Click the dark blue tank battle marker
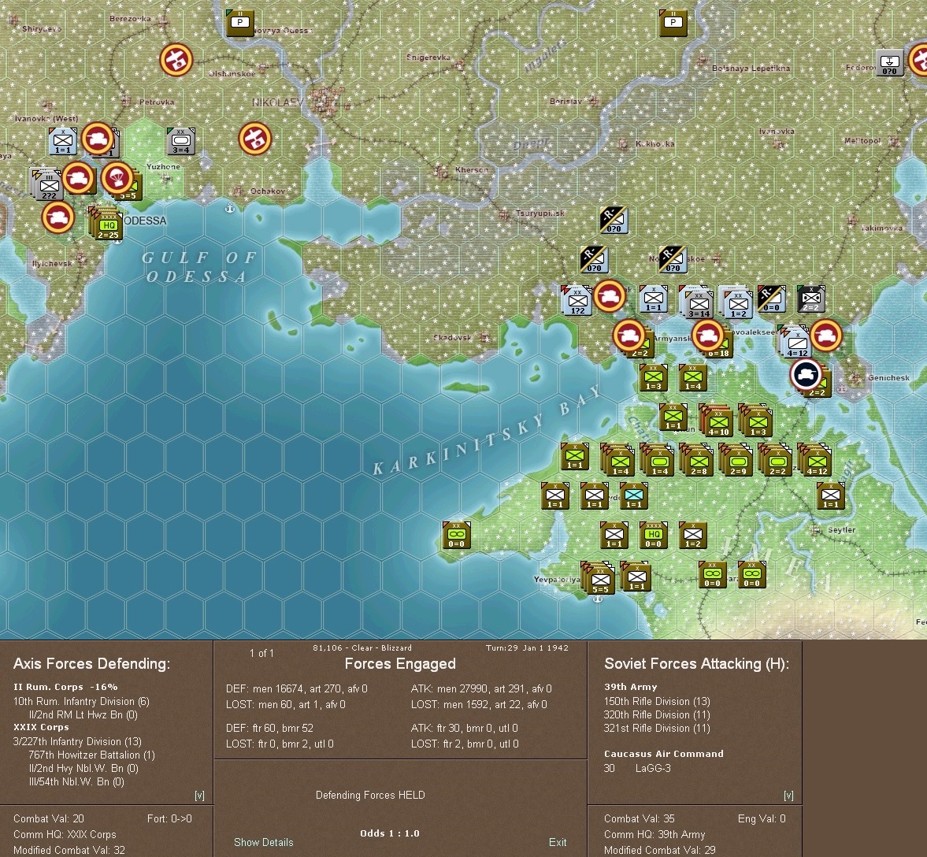927x857 pixels. click(806, 374)
